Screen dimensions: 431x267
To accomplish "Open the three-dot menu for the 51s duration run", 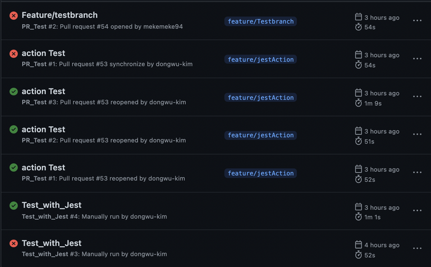I will tap(417, 134).
